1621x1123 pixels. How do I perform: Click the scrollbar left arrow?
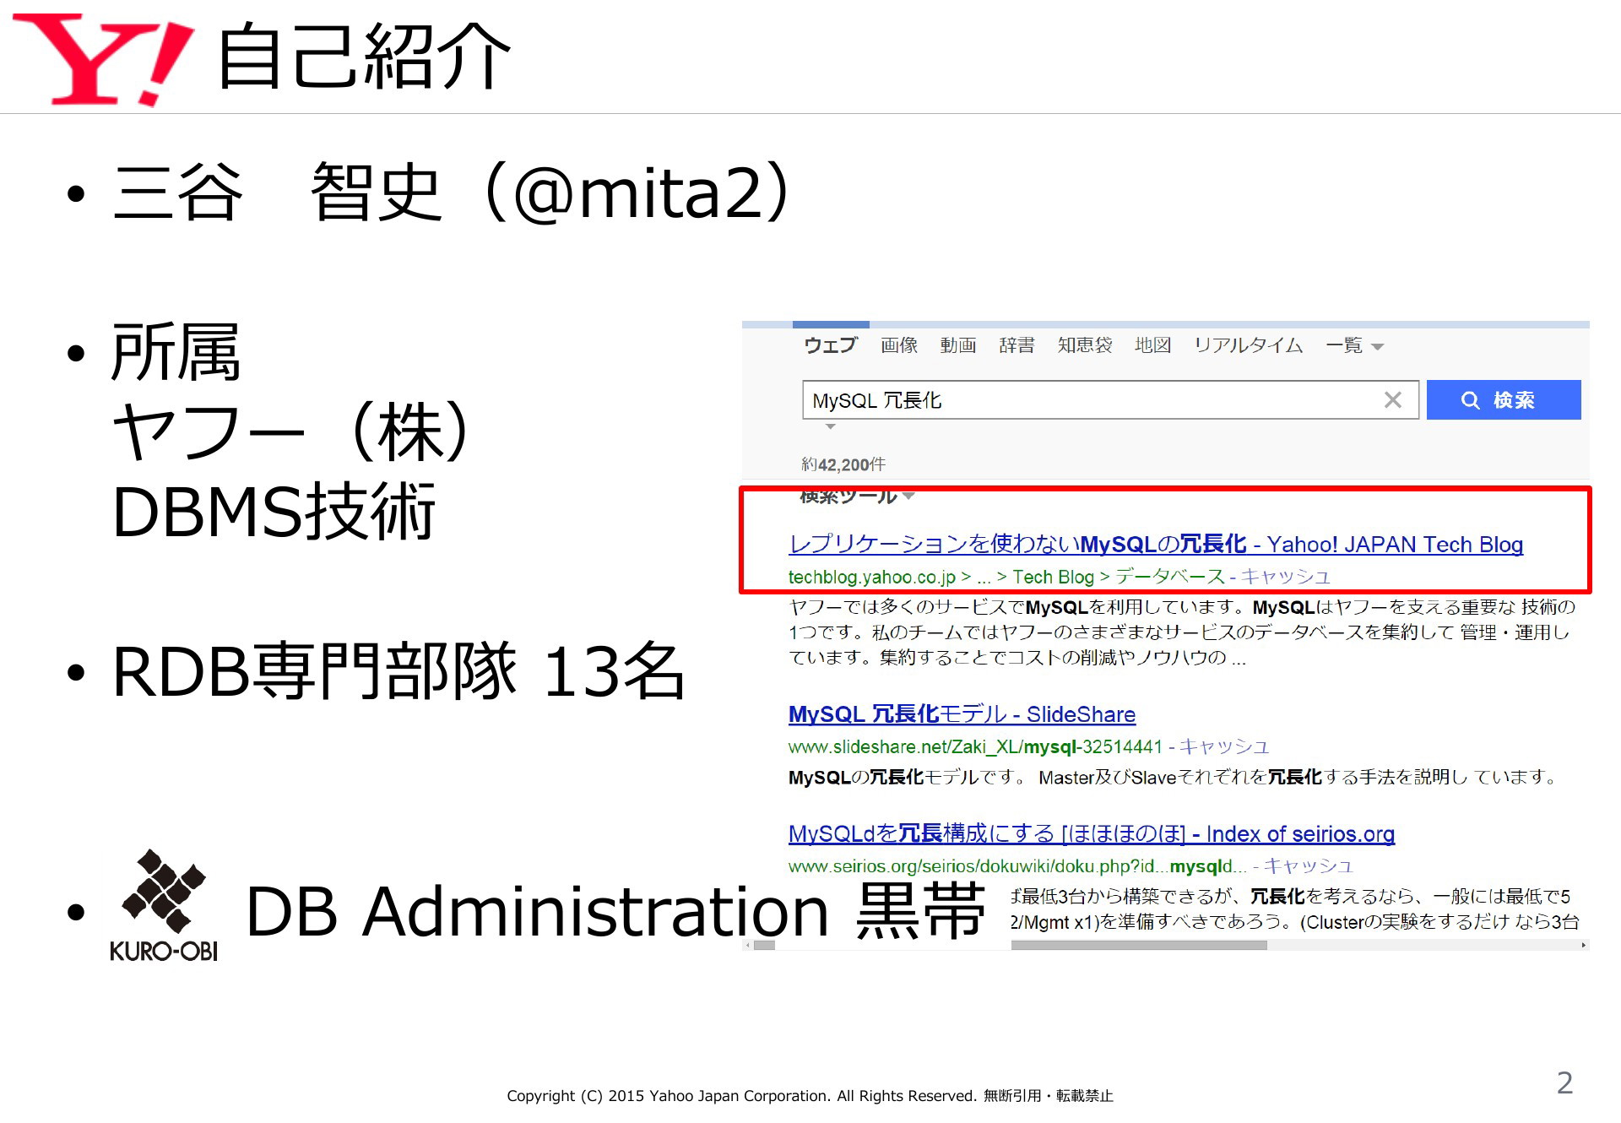tap(748, 946)
